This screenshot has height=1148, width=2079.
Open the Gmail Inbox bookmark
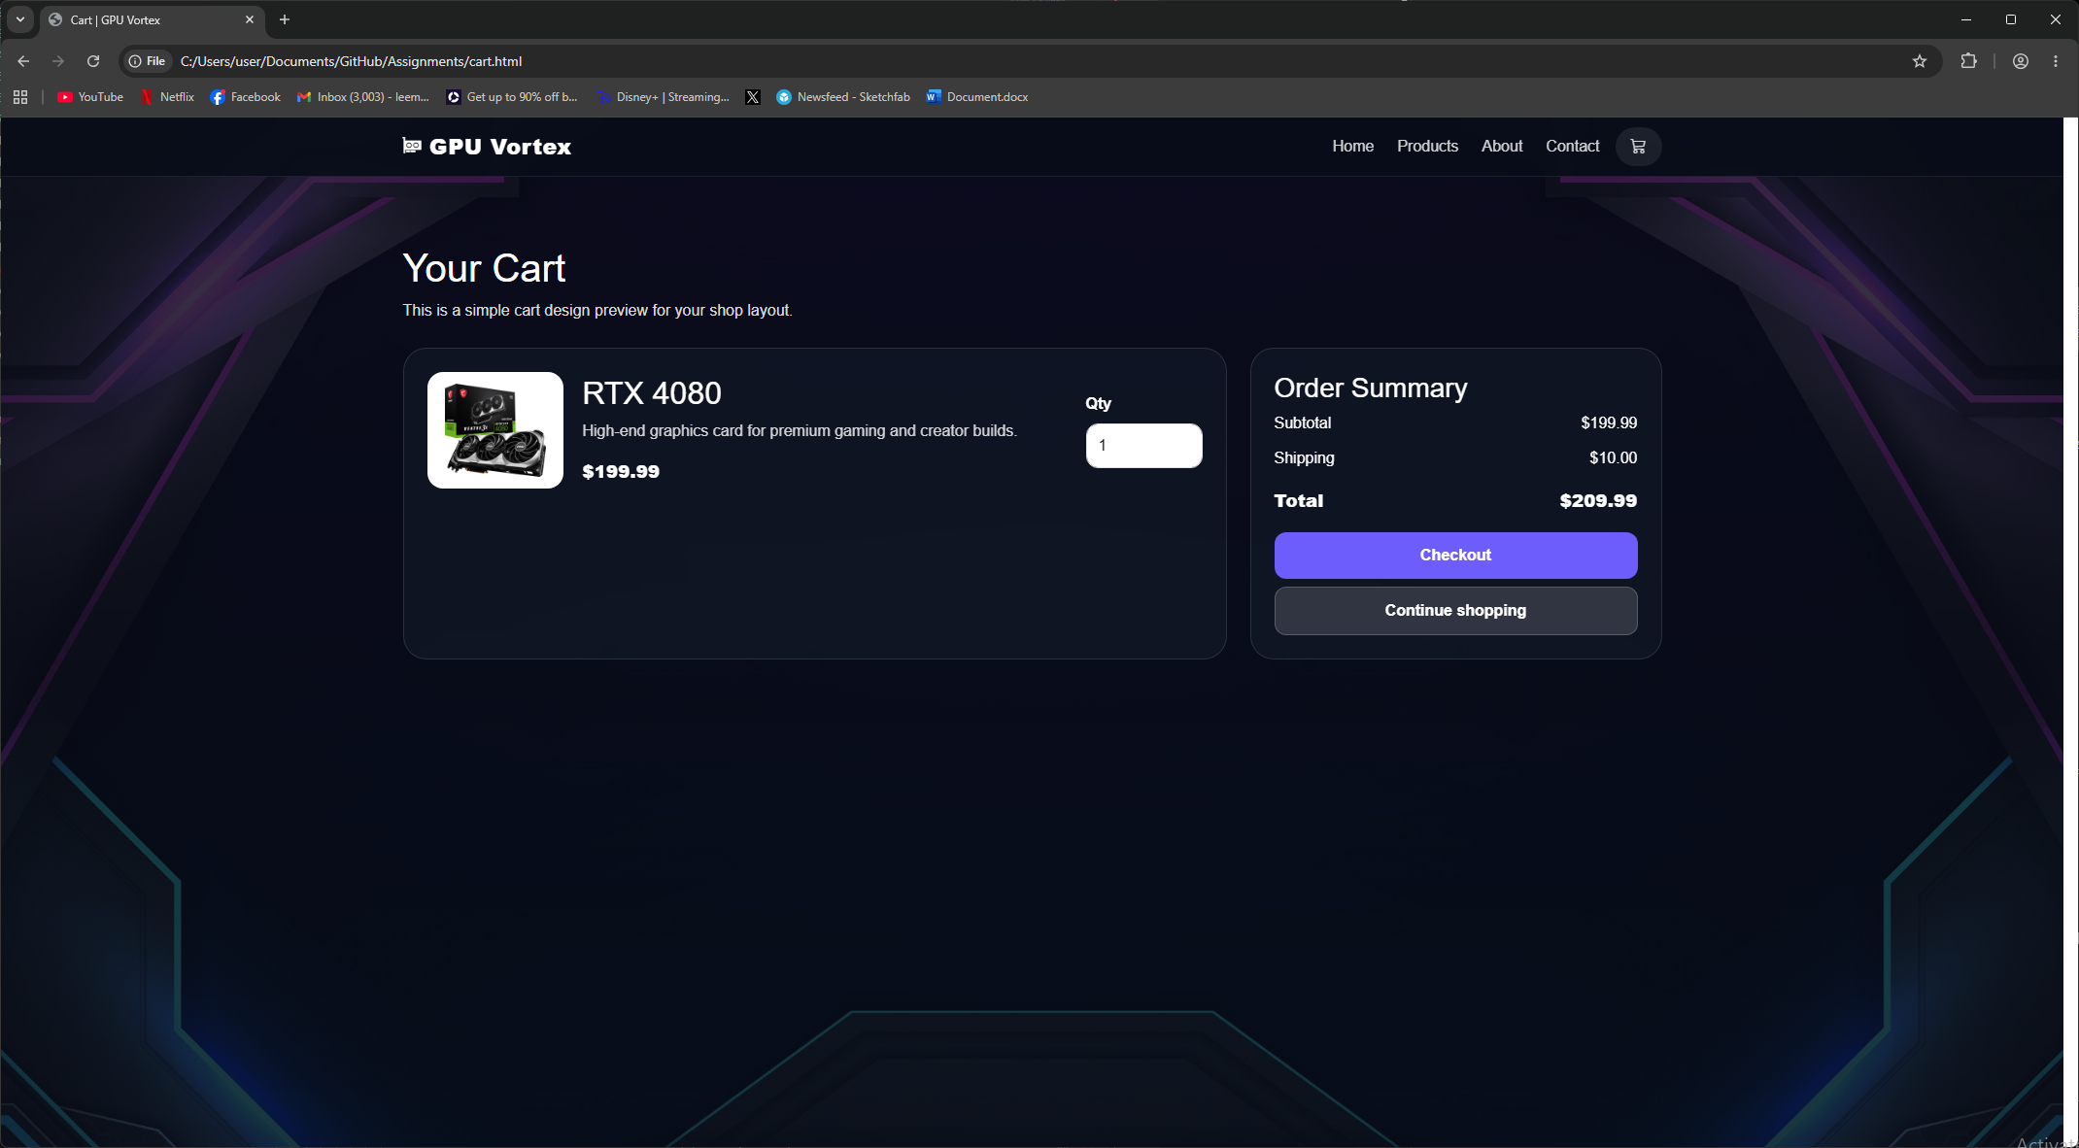(363, 97)
